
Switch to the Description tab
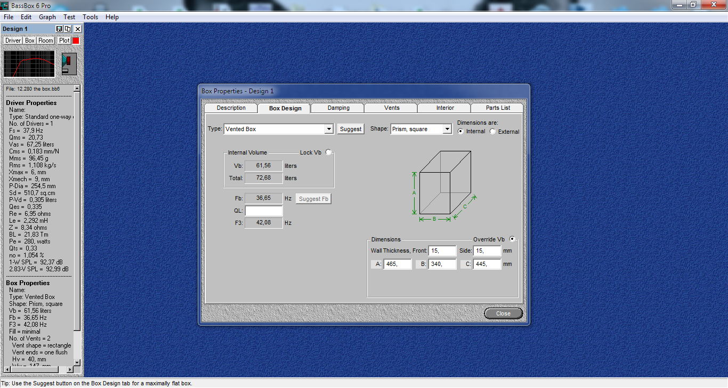click(x=231, y=108)
